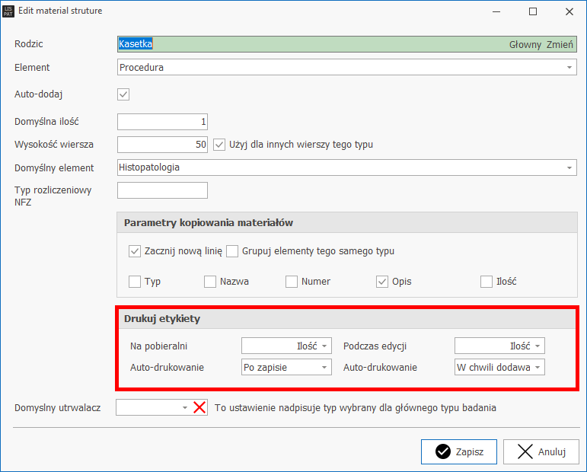Enable Grupuj elementy tego samego typu
587x472 pixels.
click(233, 251)
